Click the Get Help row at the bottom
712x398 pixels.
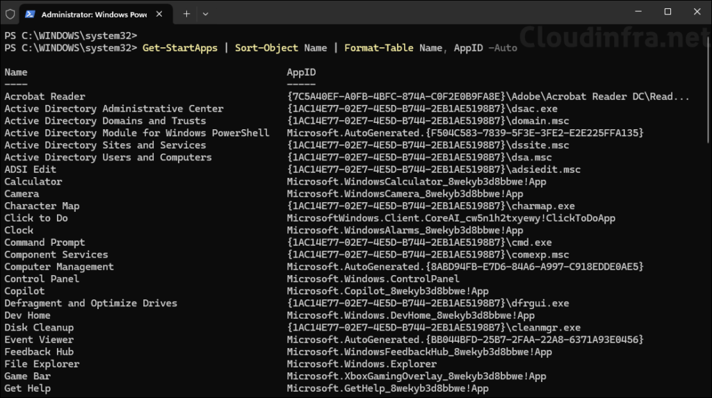(x=27, y=388)
